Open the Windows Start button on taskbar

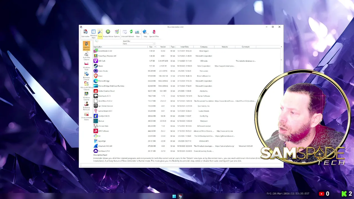pos(174,196)
